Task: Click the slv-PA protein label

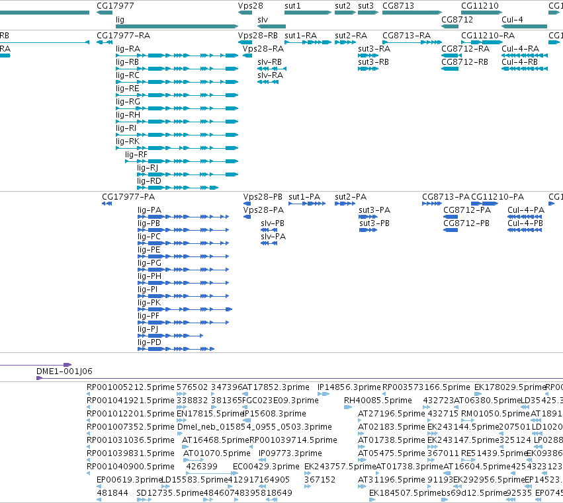Action: point(273,237)
